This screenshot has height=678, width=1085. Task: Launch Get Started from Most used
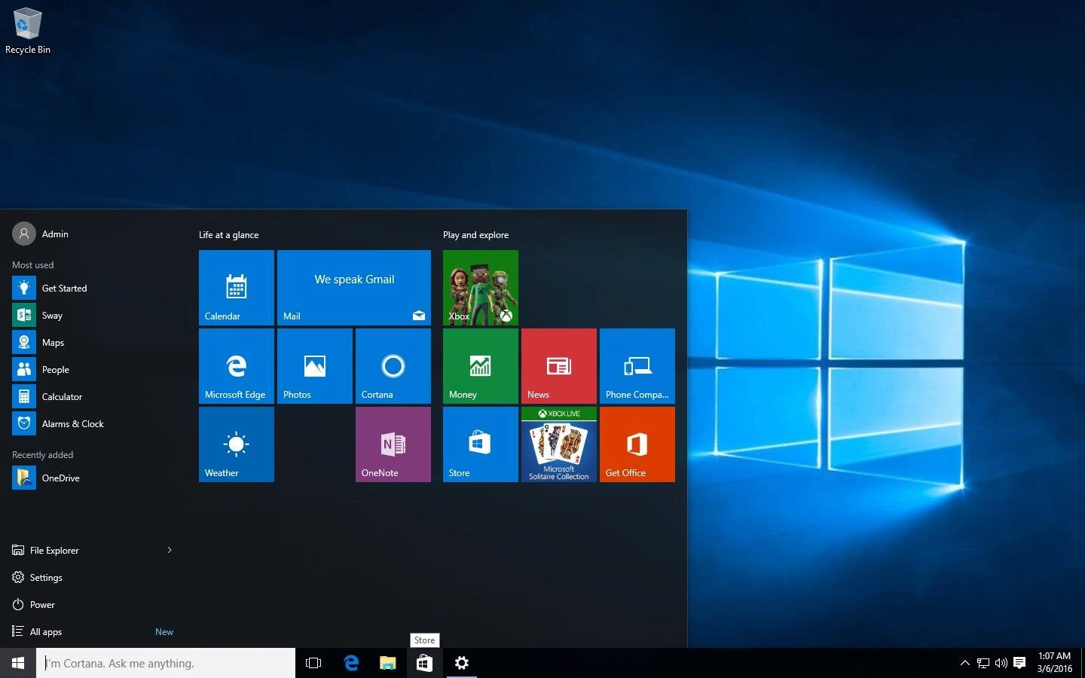click(93, 288)
